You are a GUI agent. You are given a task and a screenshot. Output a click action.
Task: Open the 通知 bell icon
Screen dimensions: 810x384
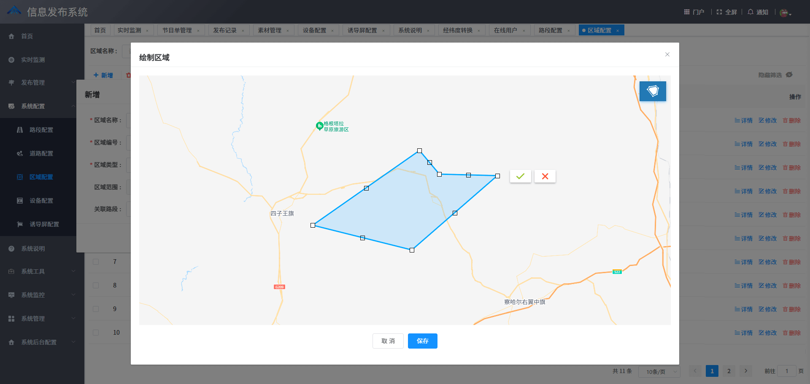(x=751, y=12)
